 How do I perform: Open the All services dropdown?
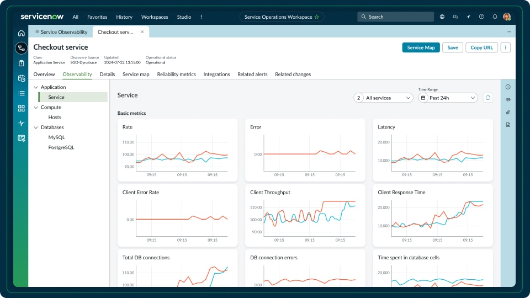(383, 98)
